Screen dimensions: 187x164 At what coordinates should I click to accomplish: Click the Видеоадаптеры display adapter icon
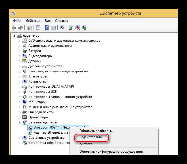25,56
